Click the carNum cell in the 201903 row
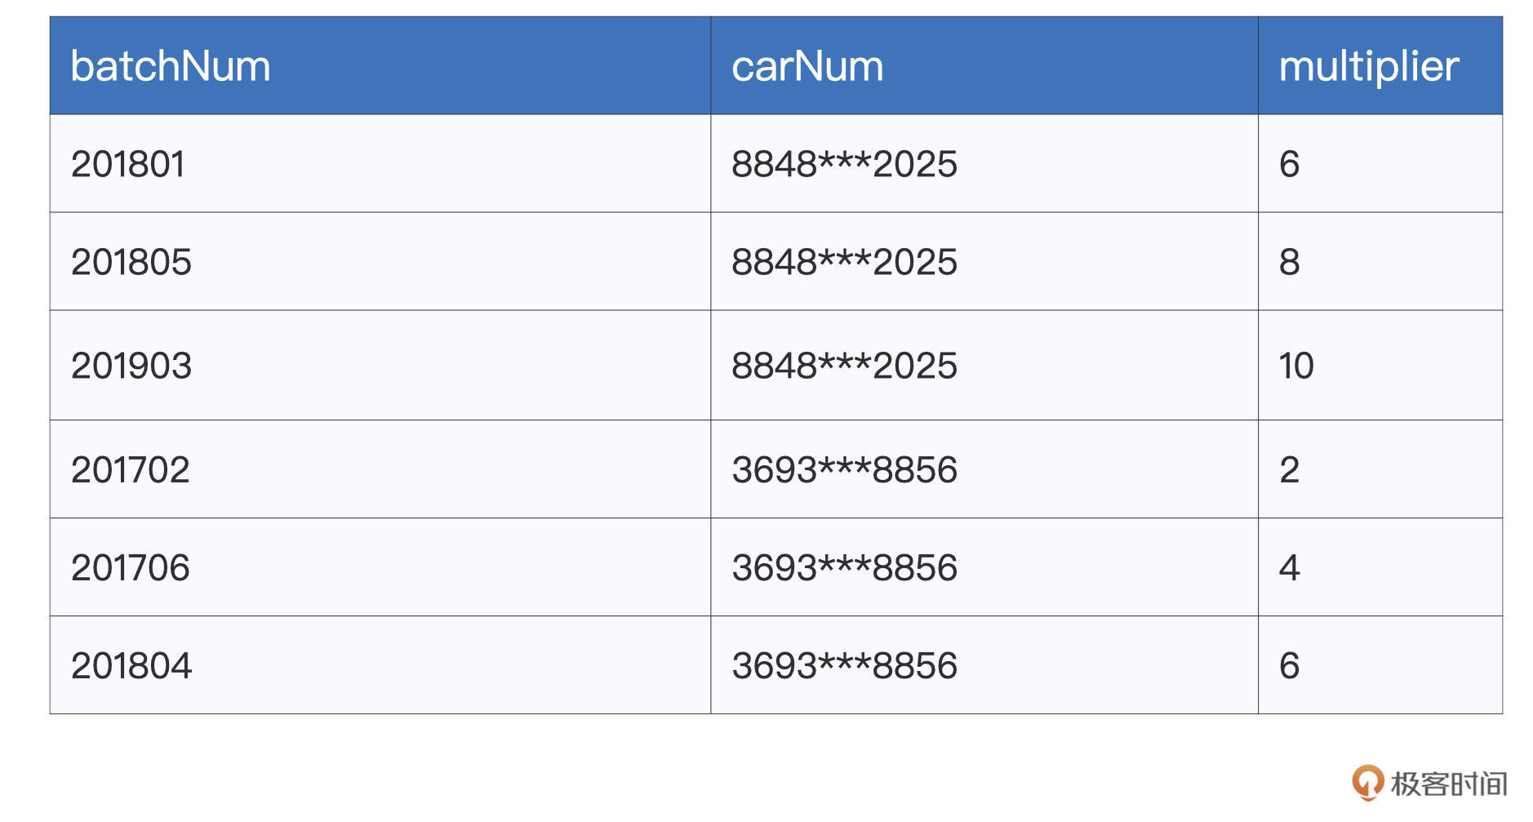 tap(844, 366)
